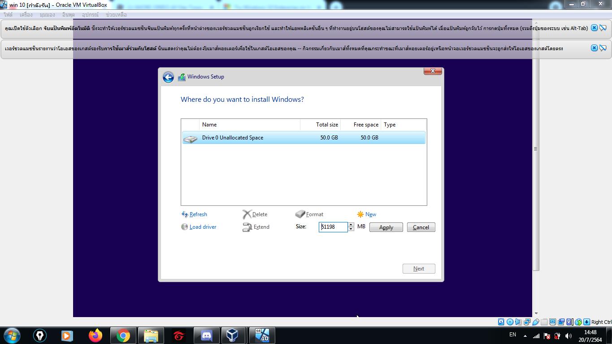Click the keyboard capture arrow indicator icon
This screenshot has width=612, height=344.
click(x=586, y=322)
